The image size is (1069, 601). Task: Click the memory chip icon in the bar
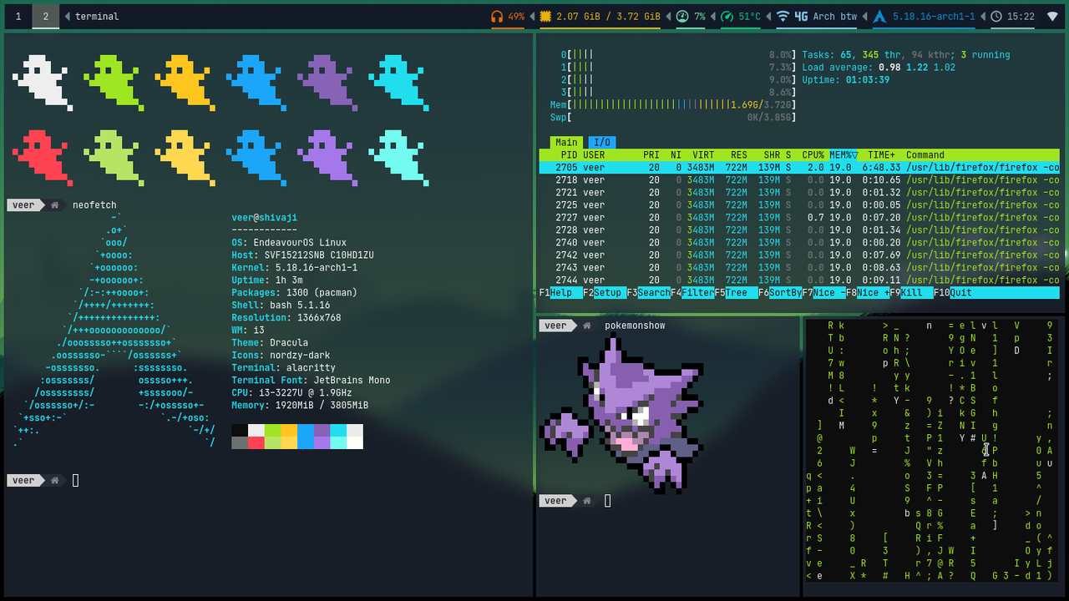pos(545,17)
